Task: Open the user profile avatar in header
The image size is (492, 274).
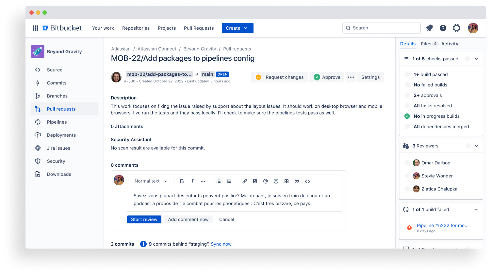Action: (x=473, y=28)
